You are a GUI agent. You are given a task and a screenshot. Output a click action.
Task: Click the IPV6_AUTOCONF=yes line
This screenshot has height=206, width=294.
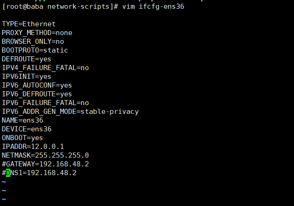click(x=37, y=85)
